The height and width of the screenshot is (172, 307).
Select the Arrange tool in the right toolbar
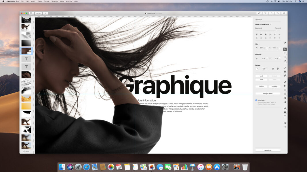pos(285,49)
